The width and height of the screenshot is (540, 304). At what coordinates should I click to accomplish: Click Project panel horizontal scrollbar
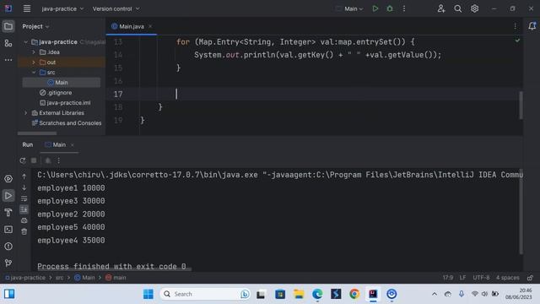click(37, 133)
